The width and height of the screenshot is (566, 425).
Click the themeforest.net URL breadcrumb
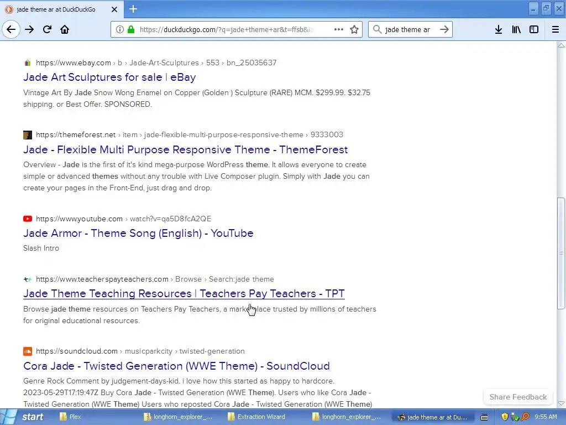click(x=190, y=134)
